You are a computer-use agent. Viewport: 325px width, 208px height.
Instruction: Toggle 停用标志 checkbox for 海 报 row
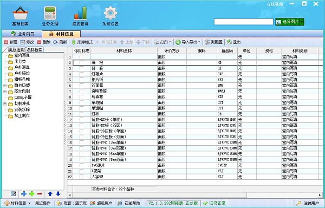[82, 62]
